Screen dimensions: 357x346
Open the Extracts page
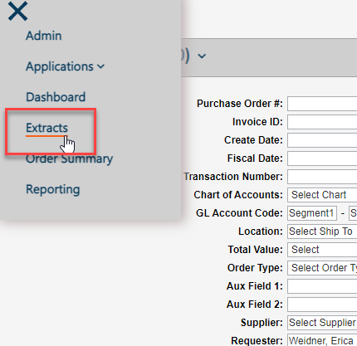46,128
